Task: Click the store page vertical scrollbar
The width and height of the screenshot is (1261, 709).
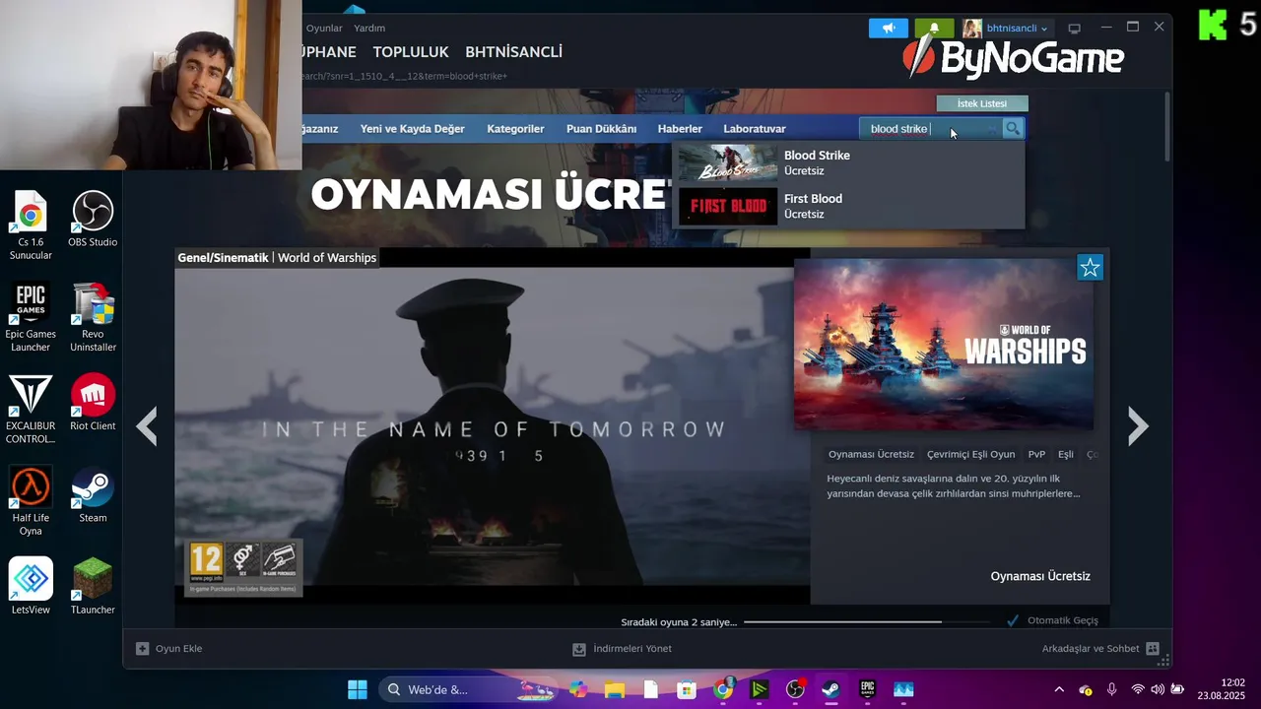Action: 1167,126
